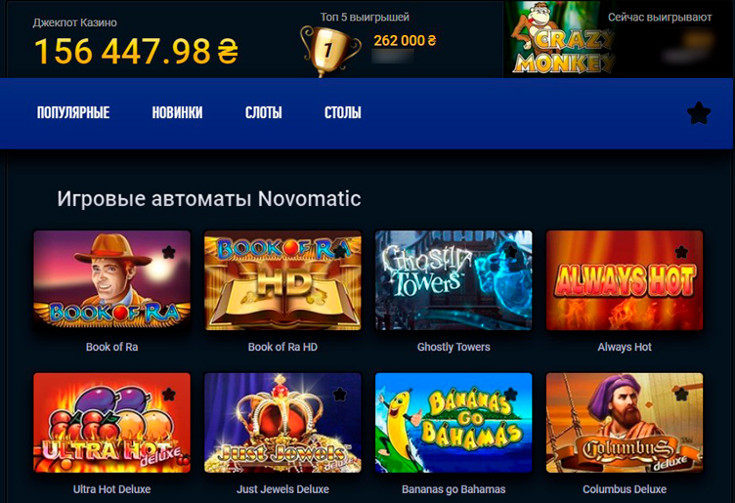Click the 262 000 top win amount

tap(405, 41)
